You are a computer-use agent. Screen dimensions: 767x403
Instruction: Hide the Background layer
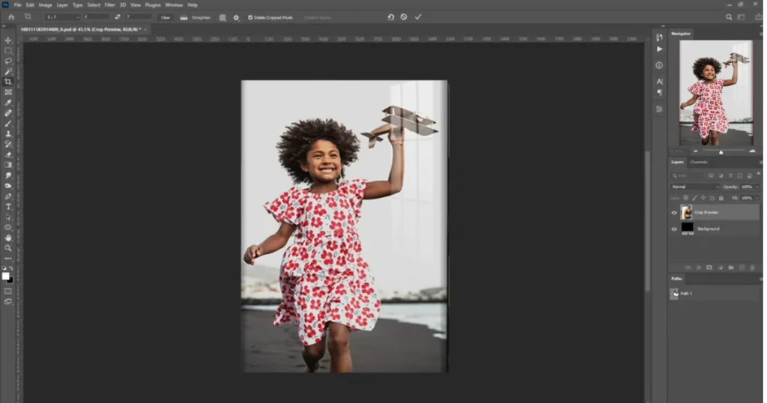click(x=674, y=228)
